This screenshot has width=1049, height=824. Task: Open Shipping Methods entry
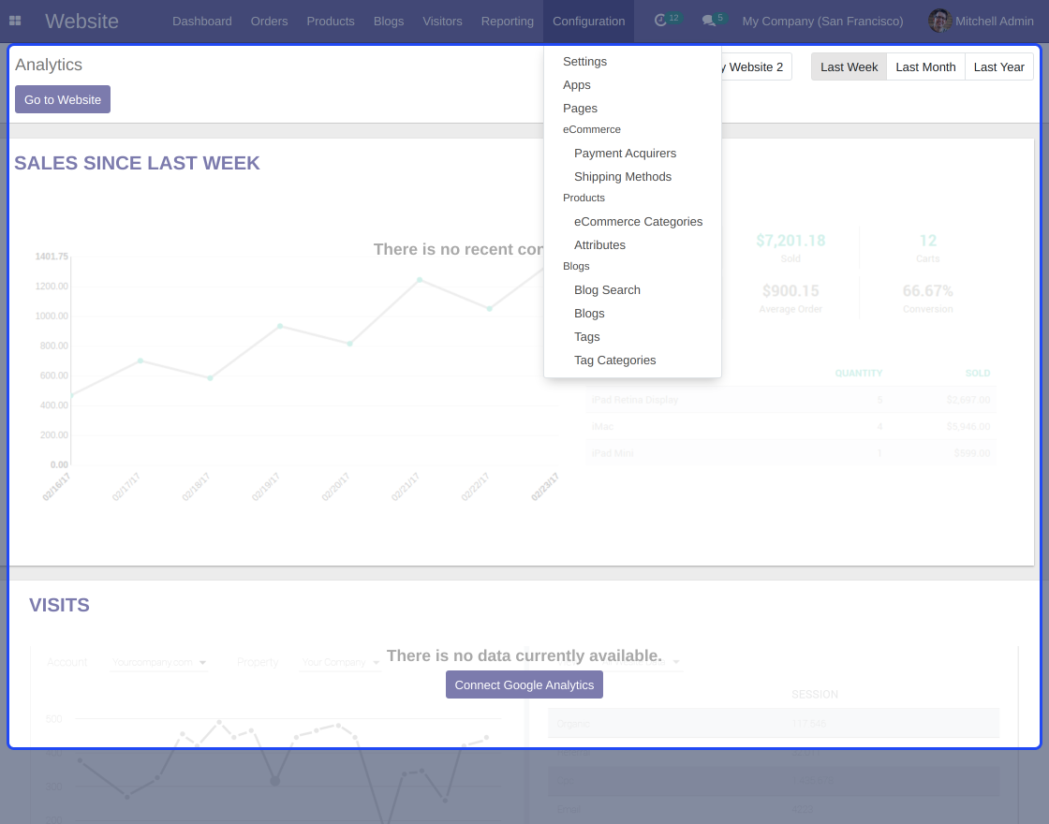point(633,177)
